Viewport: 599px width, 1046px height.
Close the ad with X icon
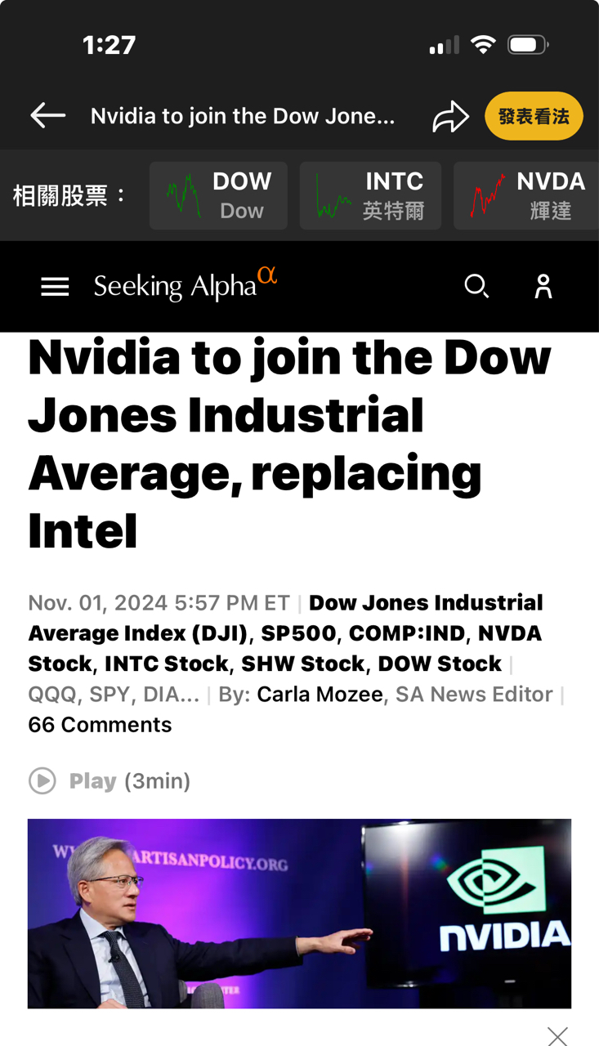click(x=557, y=1036)
